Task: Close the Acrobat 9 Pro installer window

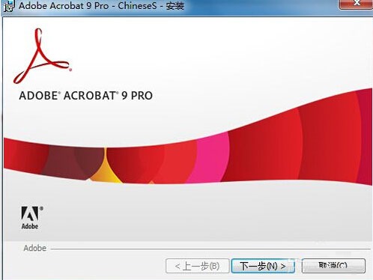Action: (356, 4)
